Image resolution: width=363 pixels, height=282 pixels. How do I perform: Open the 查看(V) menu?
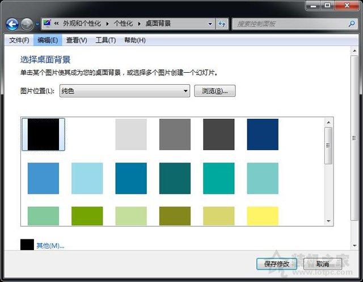[77, 40]
